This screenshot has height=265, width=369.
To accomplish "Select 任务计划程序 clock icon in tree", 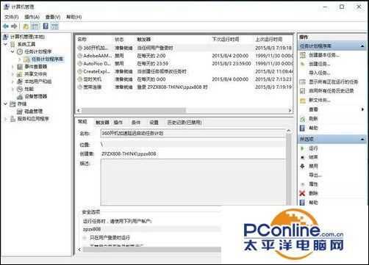I will click(20, 51).
